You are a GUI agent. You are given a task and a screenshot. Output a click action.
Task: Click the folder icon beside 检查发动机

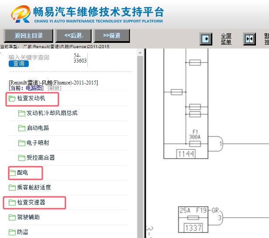click(12, 98)
